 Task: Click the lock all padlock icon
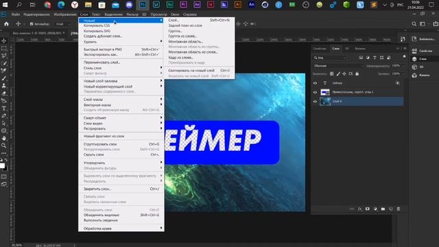357,74
